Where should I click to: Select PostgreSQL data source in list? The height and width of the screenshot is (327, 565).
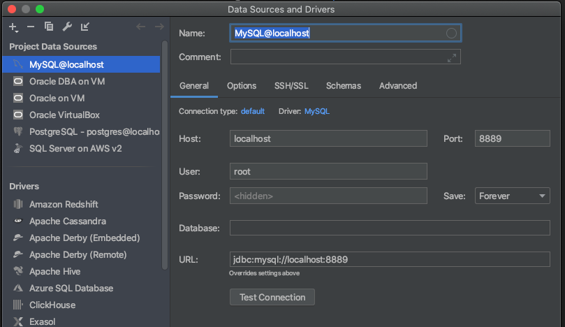click(84, 131)
